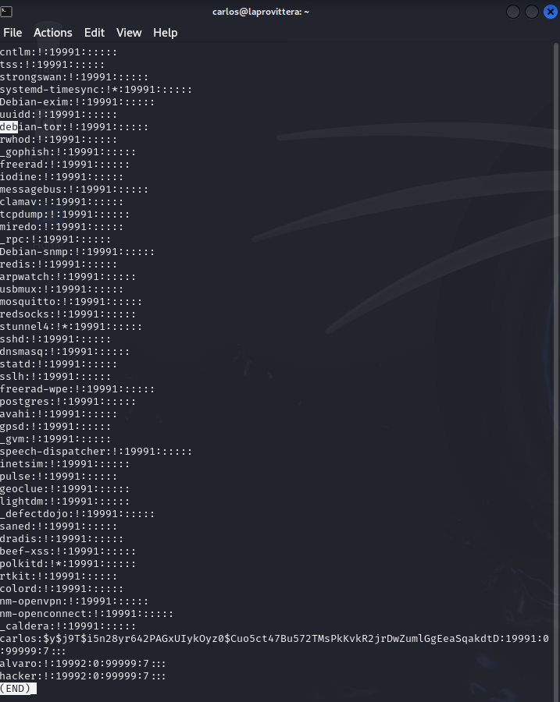Click the _caldera entry line

[x=68, y=626]
